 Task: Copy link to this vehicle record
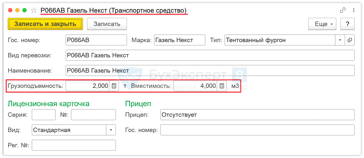343,10
